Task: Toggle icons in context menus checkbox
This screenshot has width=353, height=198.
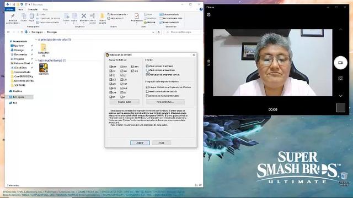Action: pyautogui.click(x=147, y=96)
